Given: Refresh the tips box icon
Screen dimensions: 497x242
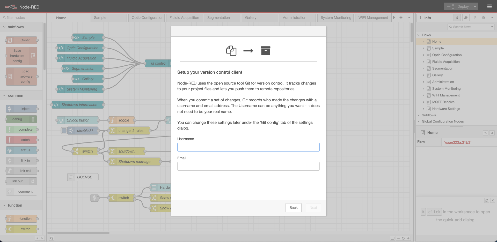Looking at the screenshot, I should [487, 200].
